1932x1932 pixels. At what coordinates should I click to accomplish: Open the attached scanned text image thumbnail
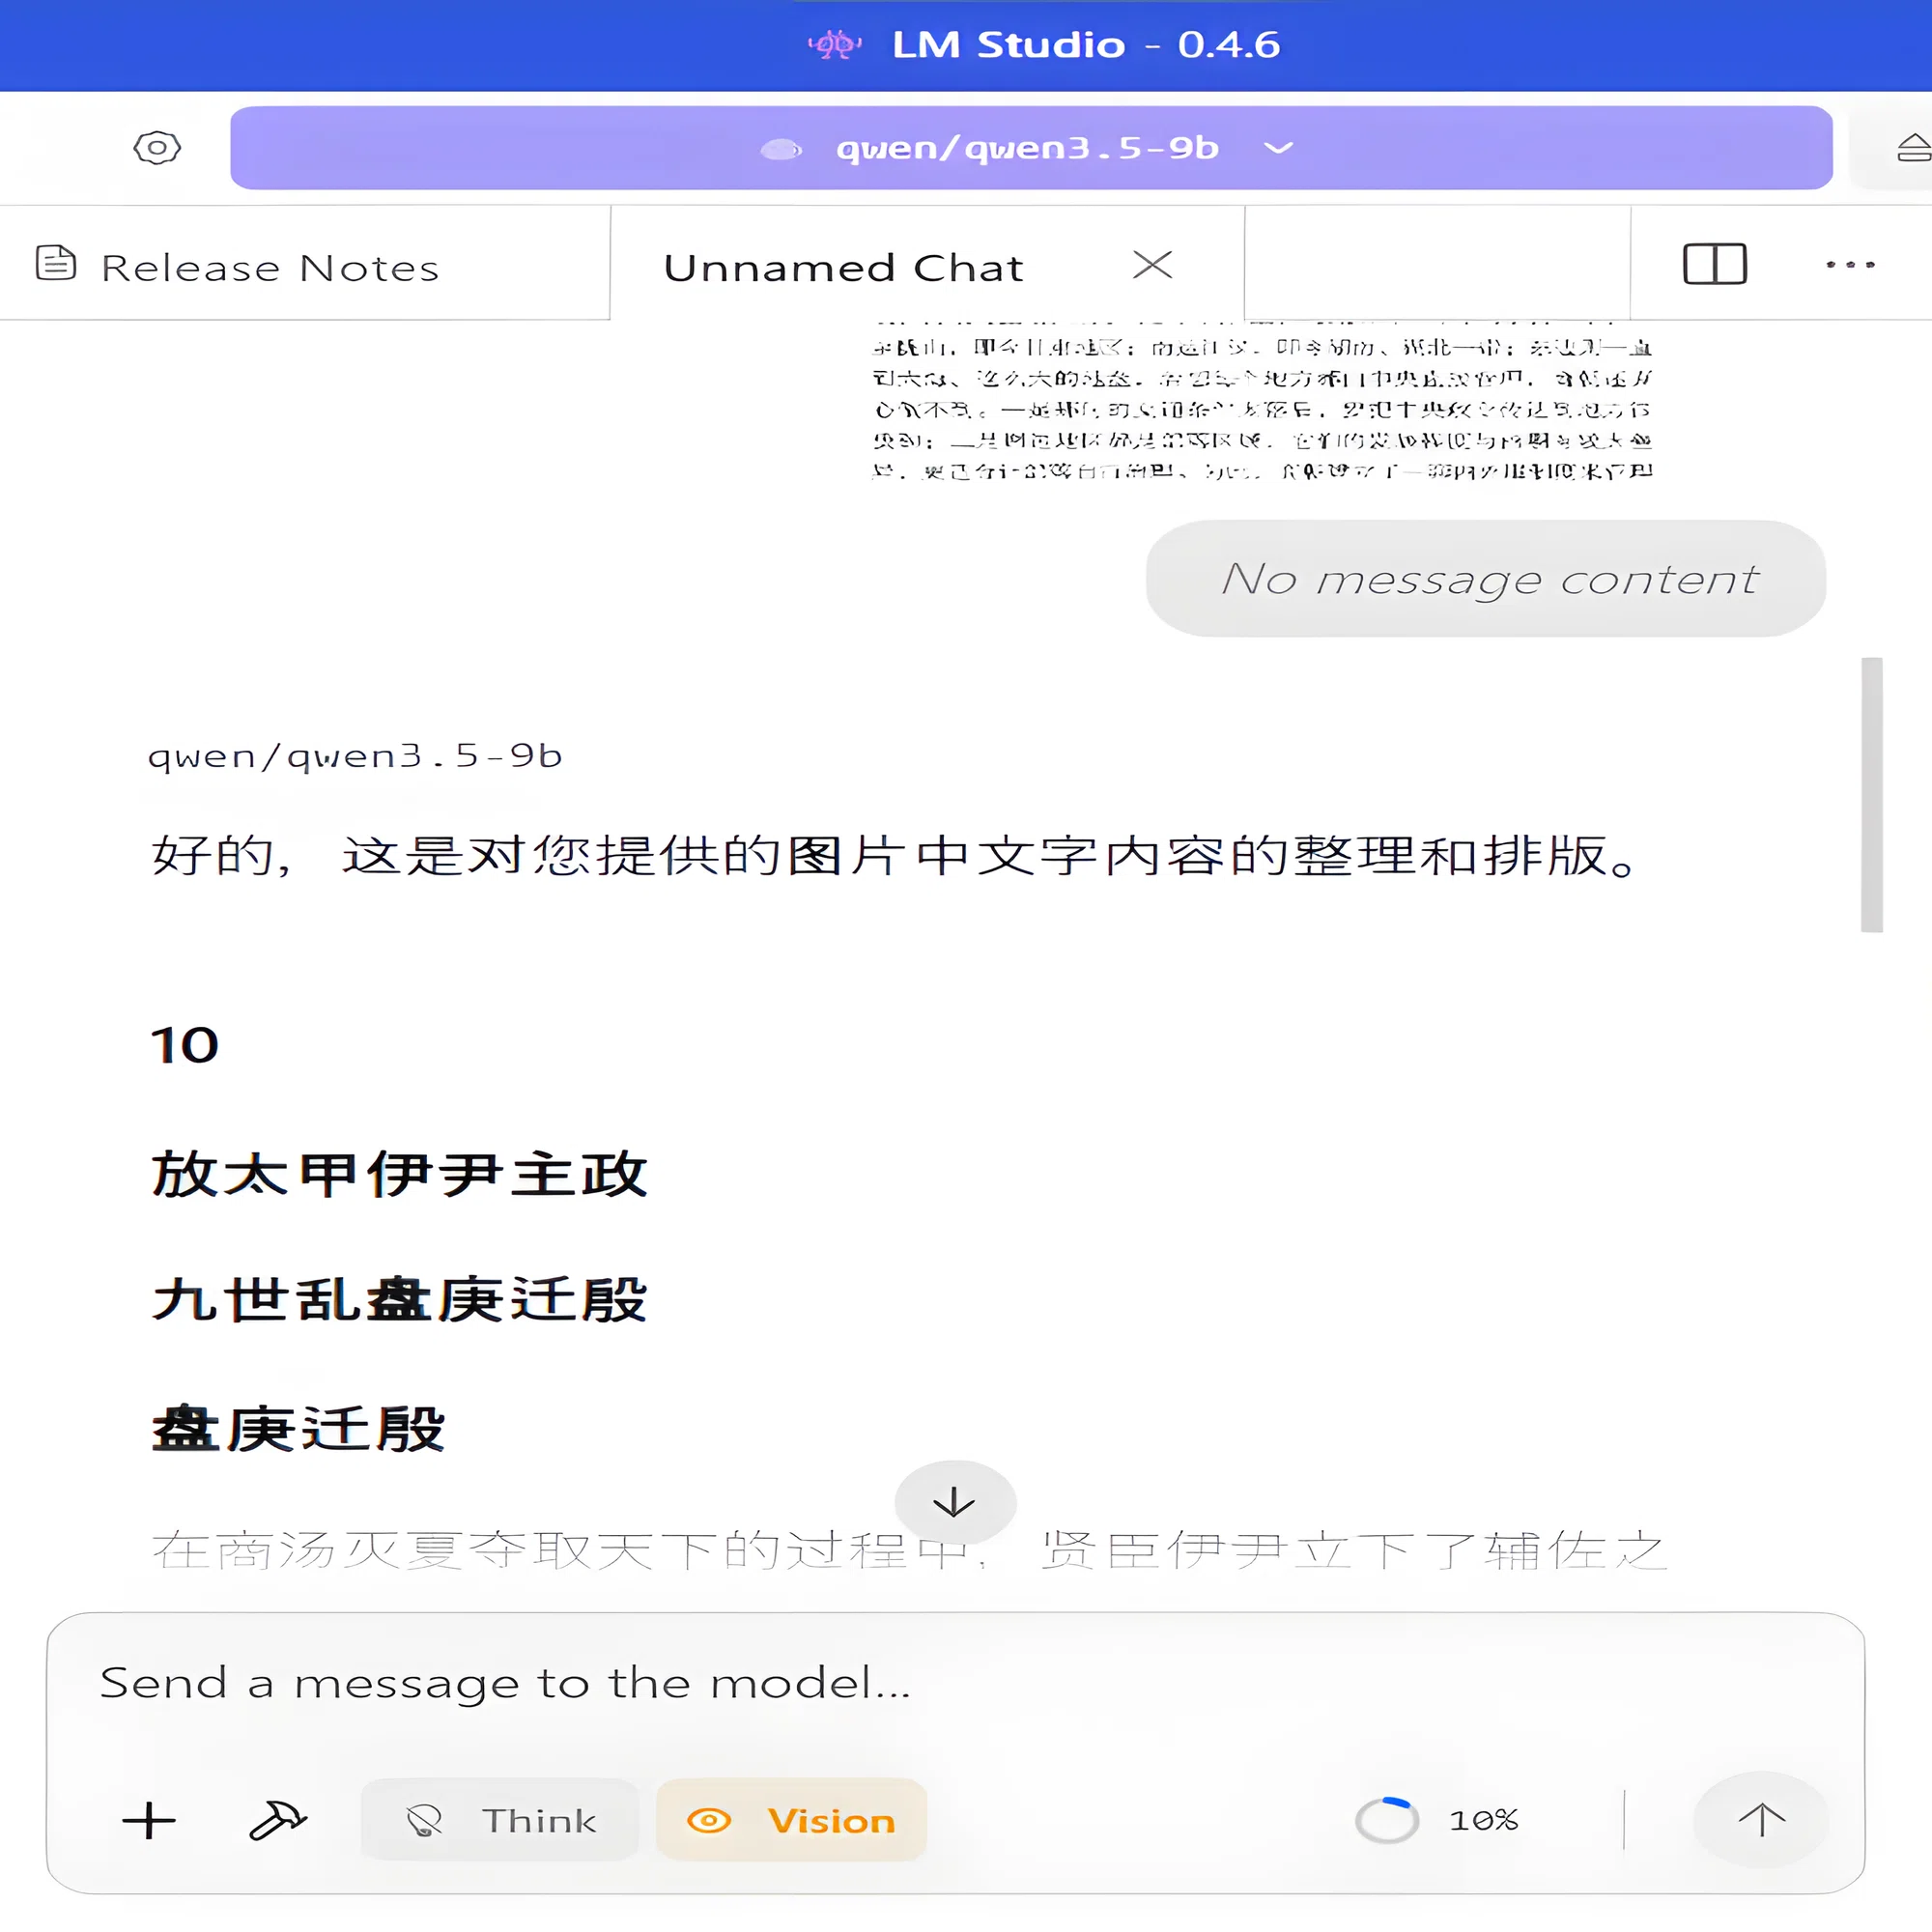click(x=1262, y=400)
